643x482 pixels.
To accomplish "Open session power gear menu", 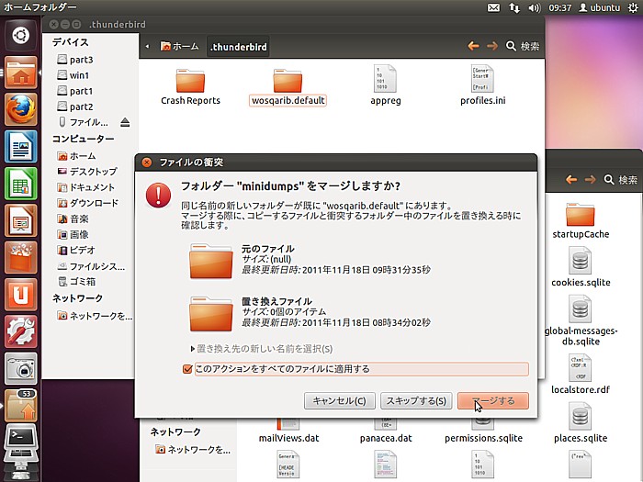I will point(633,7).
